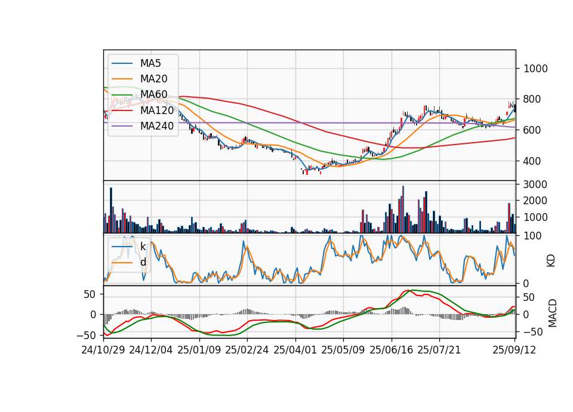Screen dimensions: 573x412
Task: Click the left MACD axis 50 label
Action: point(90,294)
